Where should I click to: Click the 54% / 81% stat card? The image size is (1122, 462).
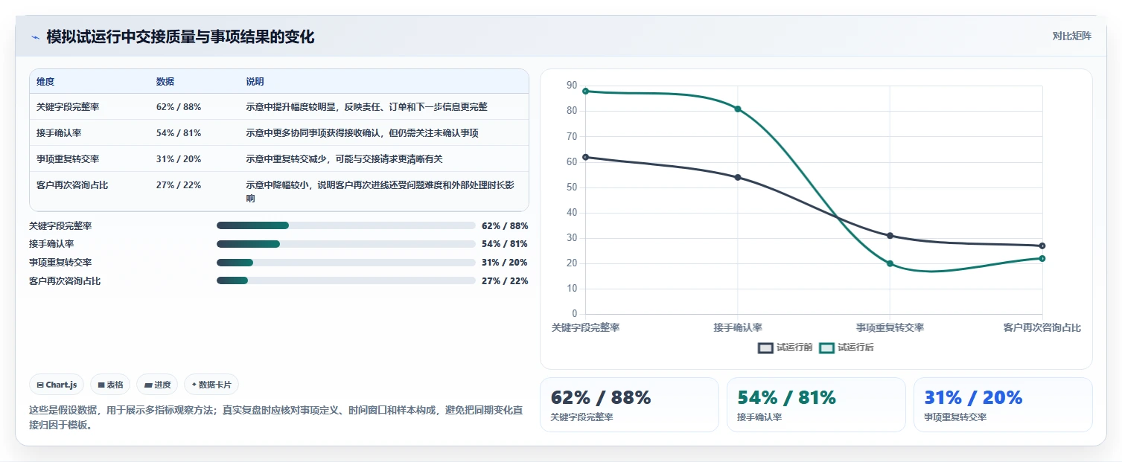816,405
